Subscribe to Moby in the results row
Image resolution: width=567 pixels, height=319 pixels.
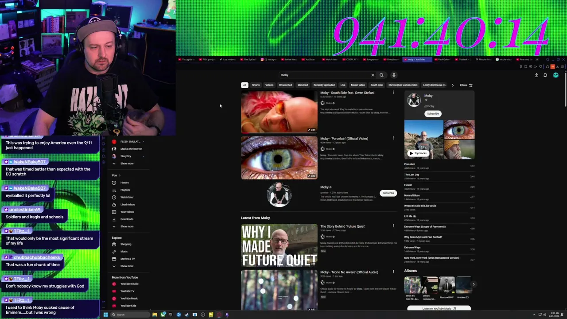pyautogui.click(x=388, y=193)
